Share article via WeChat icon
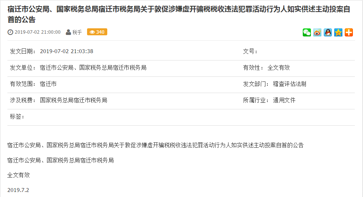The height and width of the screenshot is (197, 363). pyautogui.click(x=307, y=32)
